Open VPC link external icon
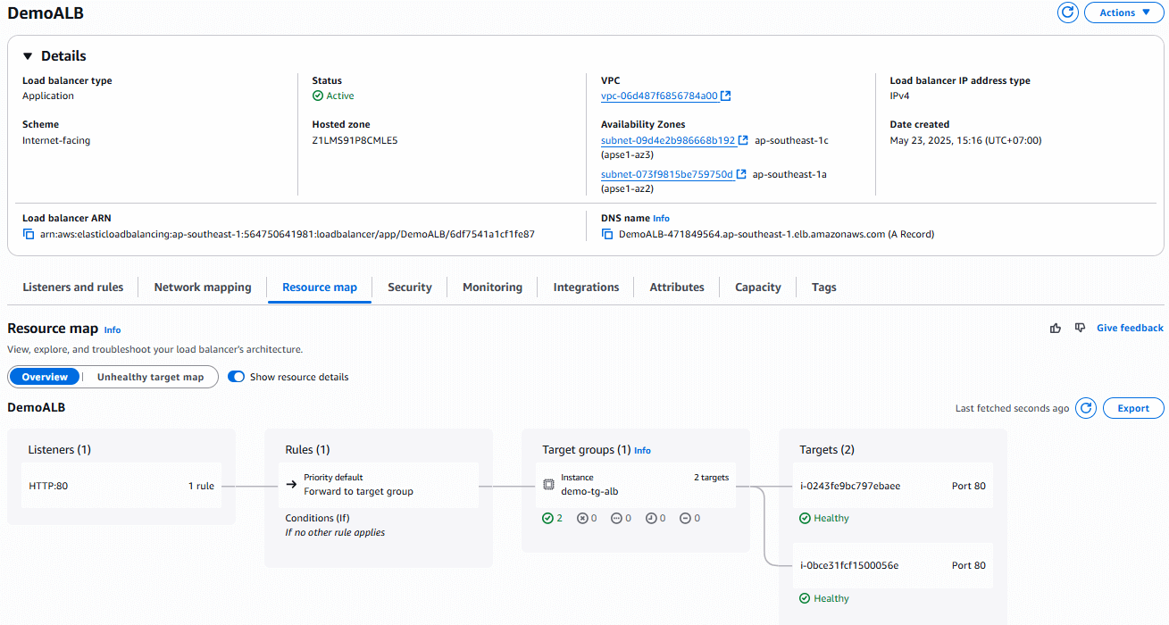Image resolution: width=1169 pixels, height=625 pixels. (726, 96)
